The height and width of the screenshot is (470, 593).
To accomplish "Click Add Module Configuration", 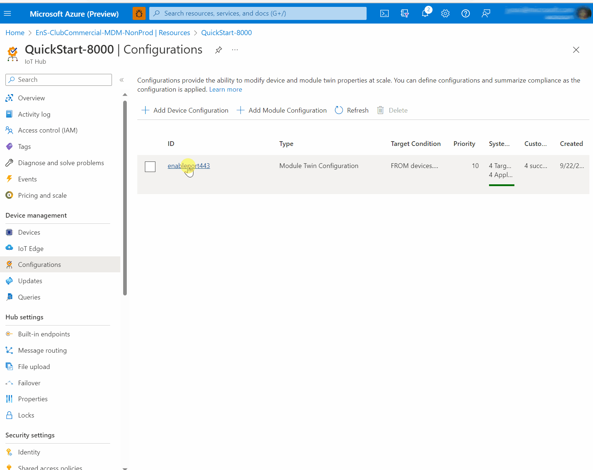I will pos(281,110).
